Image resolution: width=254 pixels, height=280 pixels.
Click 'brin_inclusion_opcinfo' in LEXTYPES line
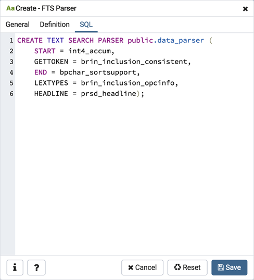click(x=128, y=83)
